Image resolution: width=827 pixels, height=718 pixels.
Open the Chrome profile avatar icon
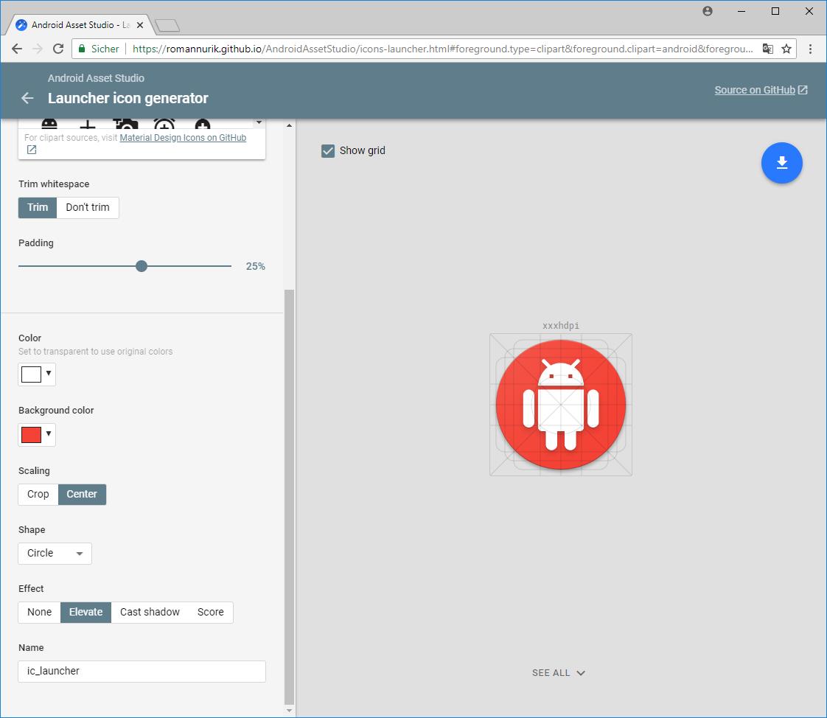click(708, 11)
